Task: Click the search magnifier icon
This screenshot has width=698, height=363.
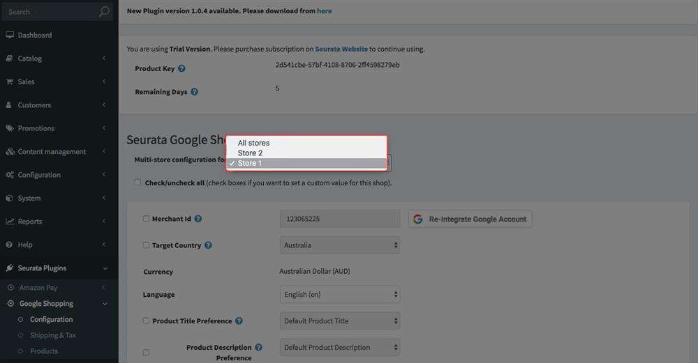Action: click(104, 12)
